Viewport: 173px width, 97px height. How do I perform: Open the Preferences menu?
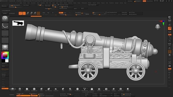84,3
